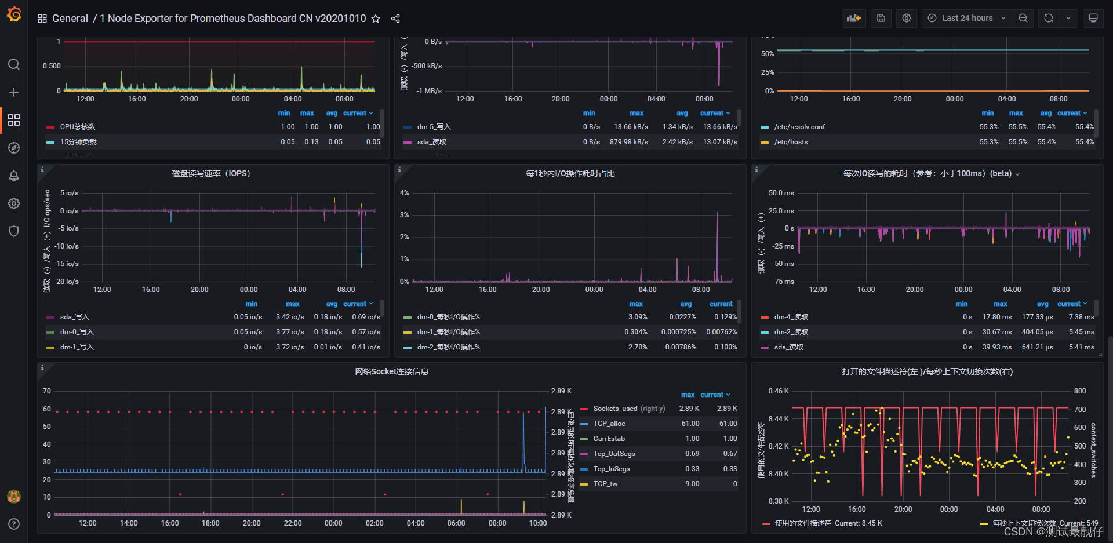Click the dm-4_读取 red color swatch
Viewport: 1113px width, 543px height.
tap(765, 317)
